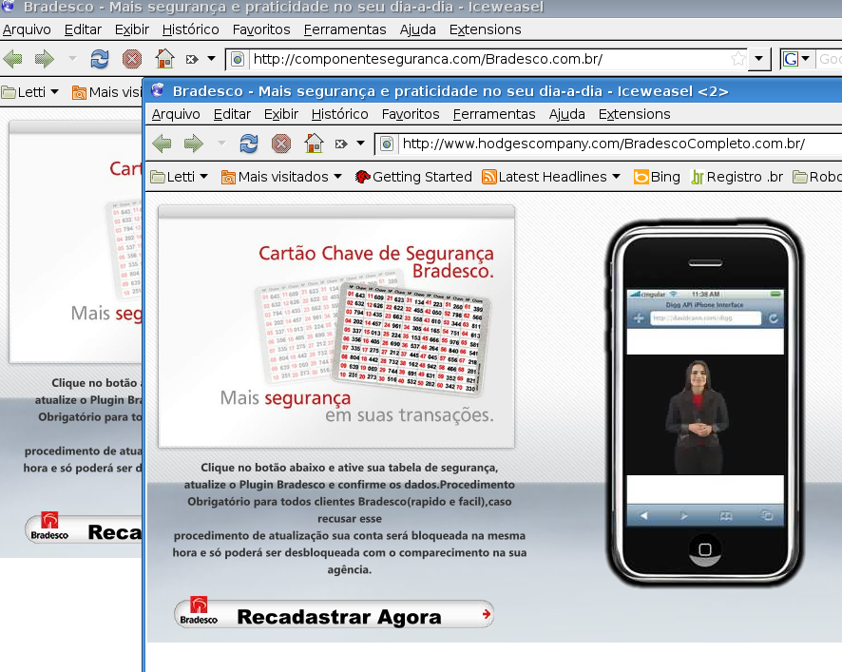The height and width of the screenshot is (672, 842).
Task: Click page identity icon in background window URL bar
Action: click(238, 59)
